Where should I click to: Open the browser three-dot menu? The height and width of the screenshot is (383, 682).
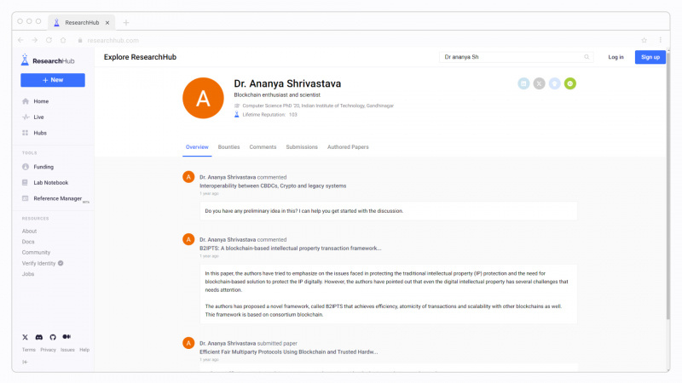[x=660, y=40]
